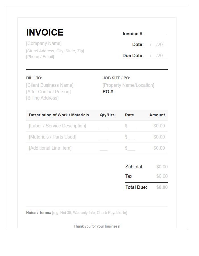Click the JOB SITE / PO: label
Viewport: 199px width, 256px height.
click(x=117, y=78)
